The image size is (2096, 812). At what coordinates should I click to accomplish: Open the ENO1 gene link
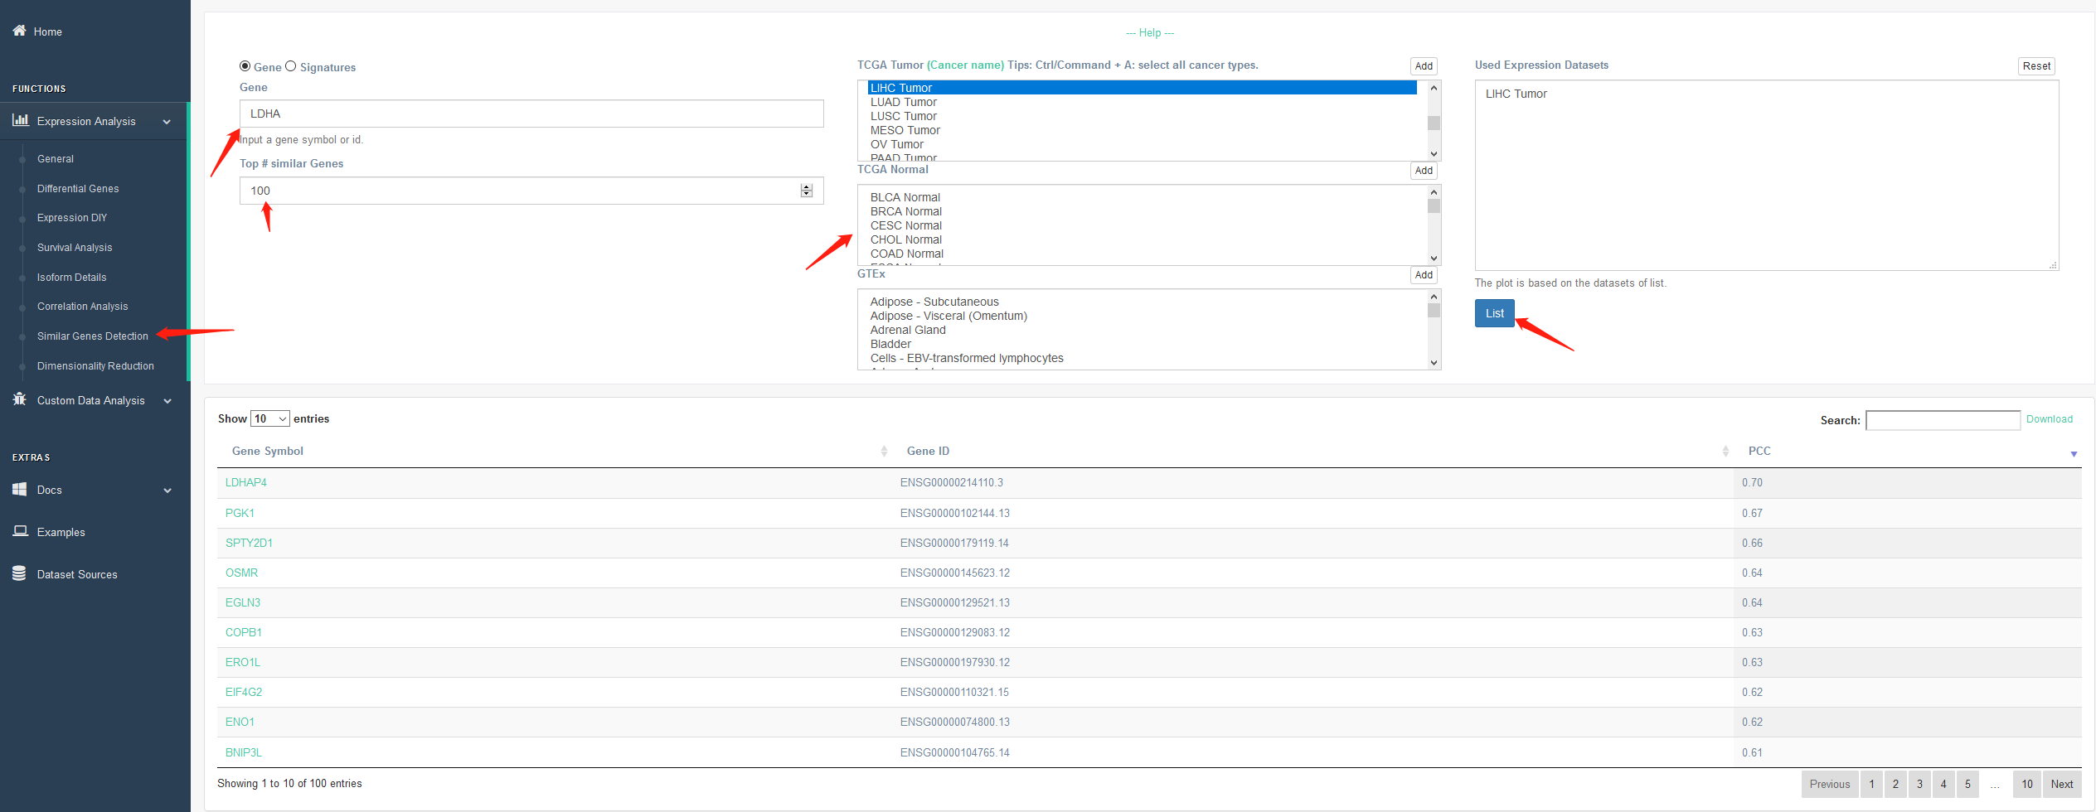tap(240, 722)
